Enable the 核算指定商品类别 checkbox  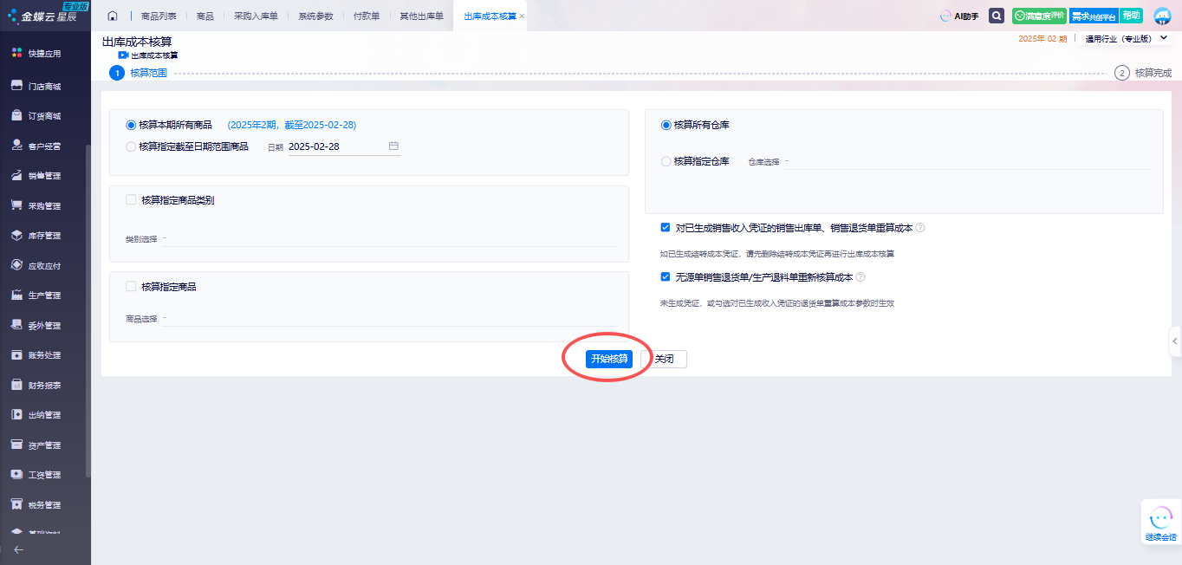tap(131, 199)
